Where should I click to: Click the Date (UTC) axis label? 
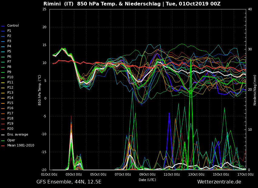(147, 180)
